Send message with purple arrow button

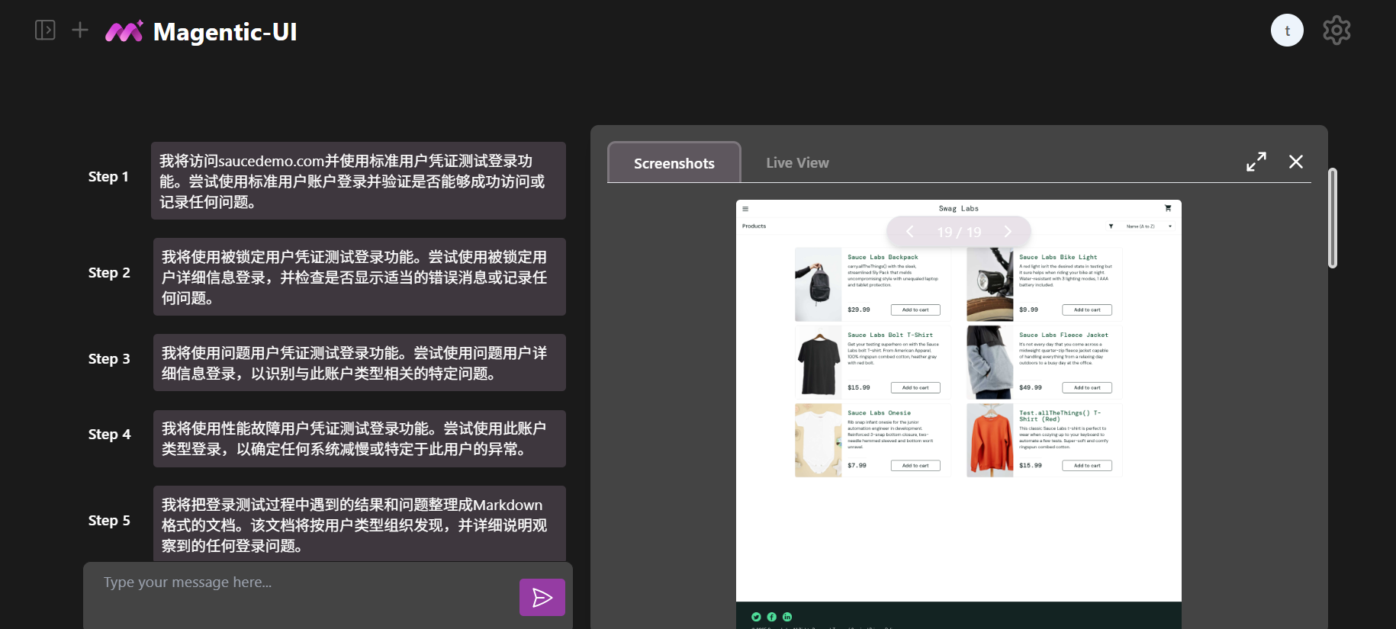coord(542,597)
